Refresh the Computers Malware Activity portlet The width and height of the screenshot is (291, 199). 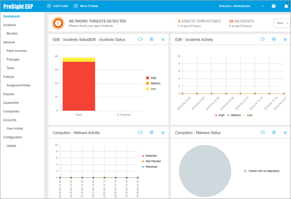140,133
